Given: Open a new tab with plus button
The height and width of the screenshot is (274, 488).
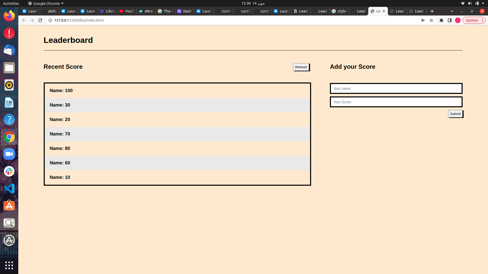Looking at the screenshot, I should [432, 11].
